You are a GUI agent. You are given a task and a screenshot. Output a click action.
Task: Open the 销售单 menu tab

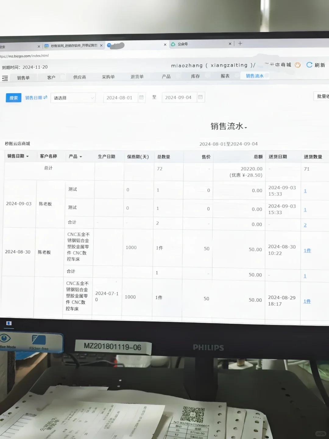point(23,78)
